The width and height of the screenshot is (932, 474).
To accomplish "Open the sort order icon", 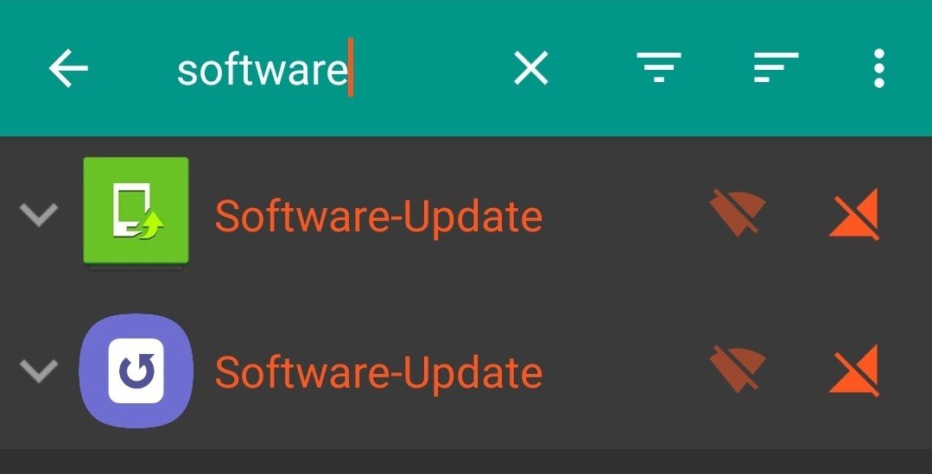I will tap(776, 67).
